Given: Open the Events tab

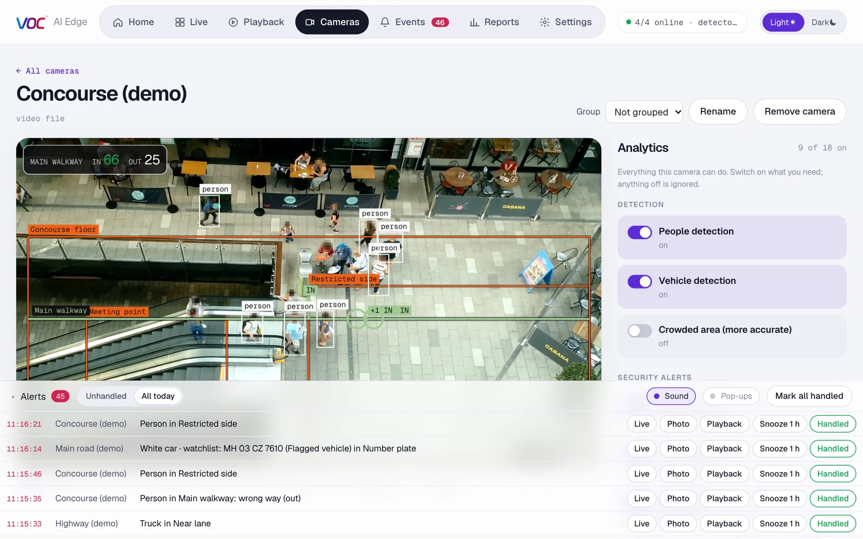Looking at the screenshot, I should [x=414, y=22].
